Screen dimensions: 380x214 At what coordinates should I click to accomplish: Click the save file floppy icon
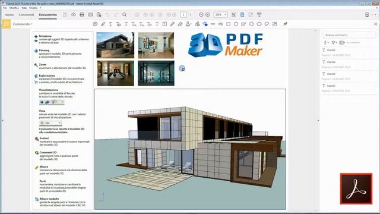[x=65, y=15]
